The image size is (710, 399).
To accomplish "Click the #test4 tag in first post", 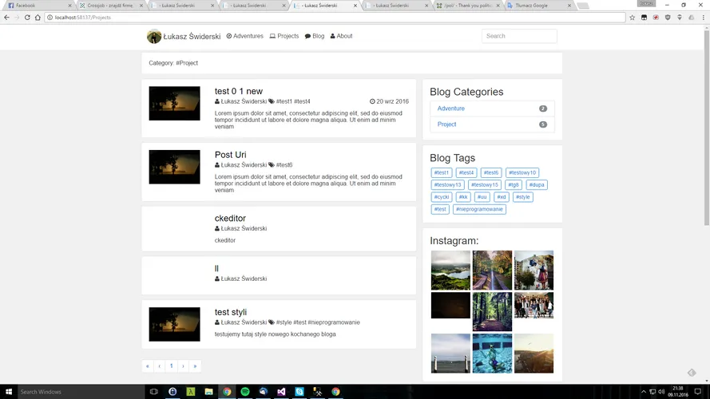I will point(302,101).
